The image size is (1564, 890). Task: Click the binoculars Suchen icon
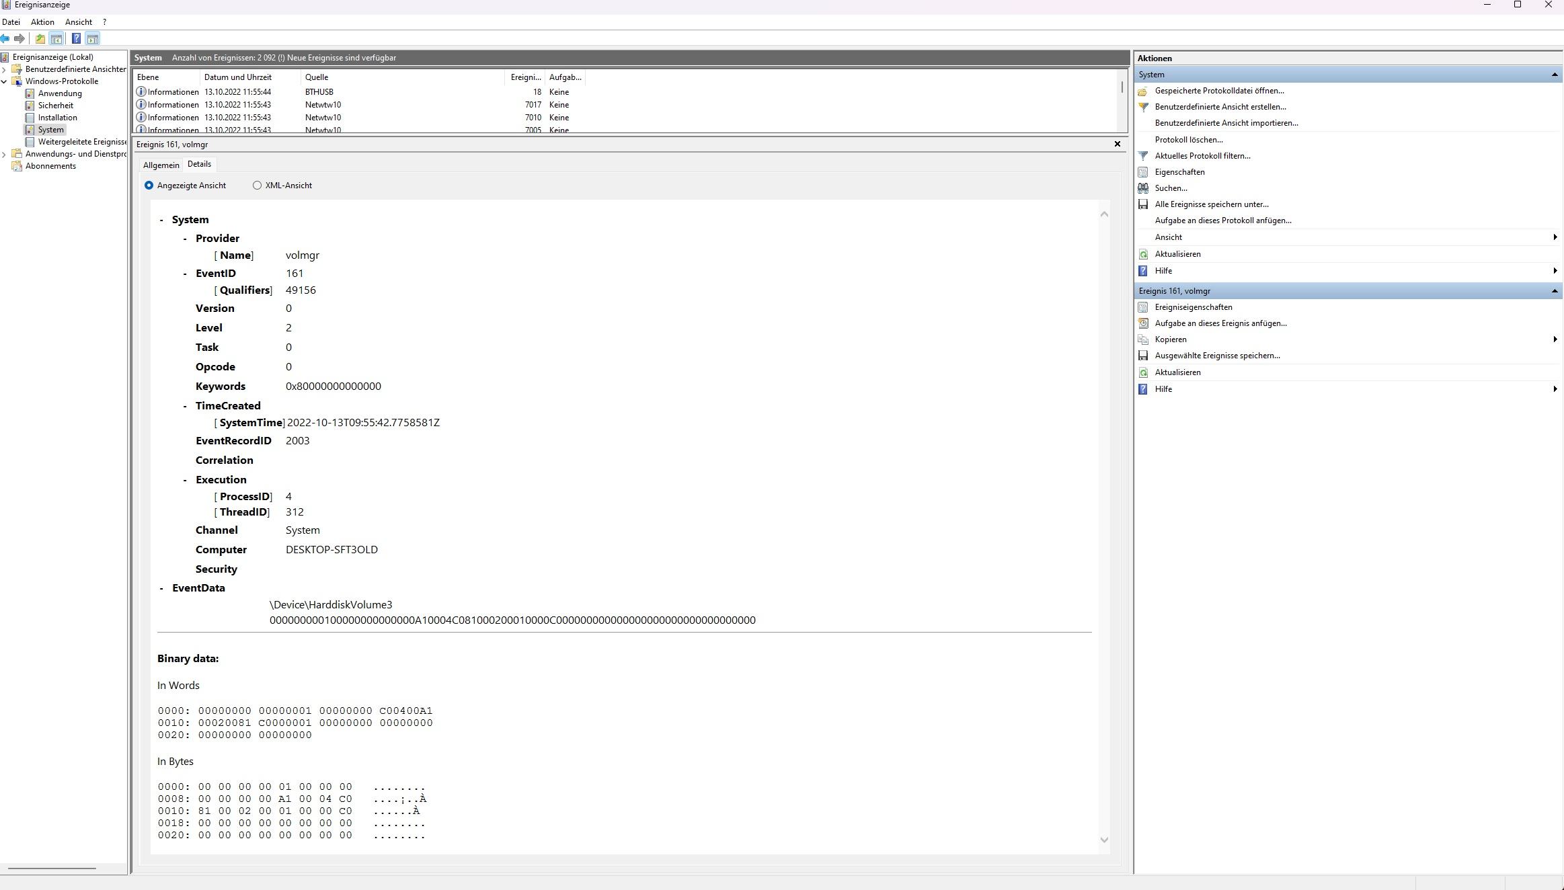tap(1143, 188)
